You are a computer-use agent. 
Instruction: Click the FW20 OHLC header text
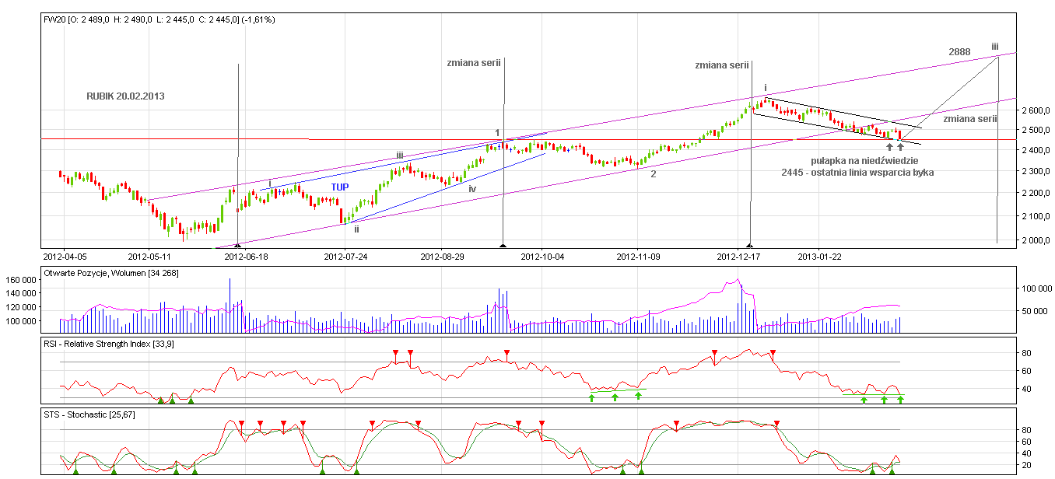[x=159, y=19]
